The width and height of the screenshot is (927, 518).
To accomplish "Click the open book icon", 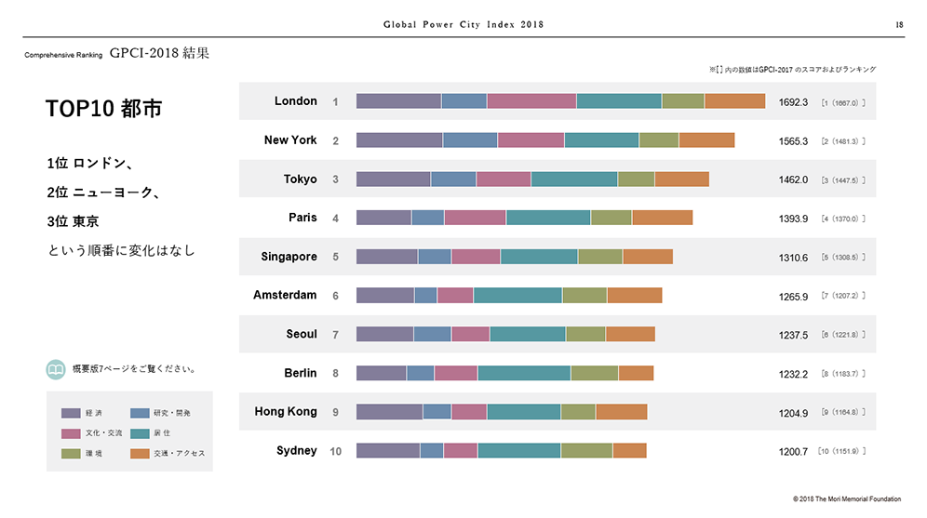I will click(x=57, y=368).
